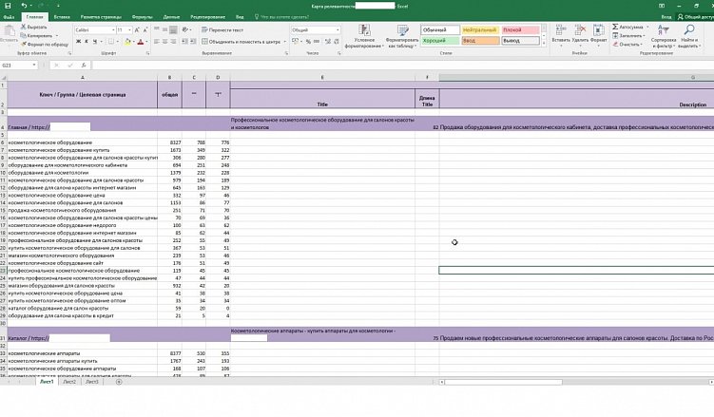The width and height of the screenshot is (714, 417).
Task: Decrease decimal places icon
Action: pyautogui.click(x=336, y=42)
